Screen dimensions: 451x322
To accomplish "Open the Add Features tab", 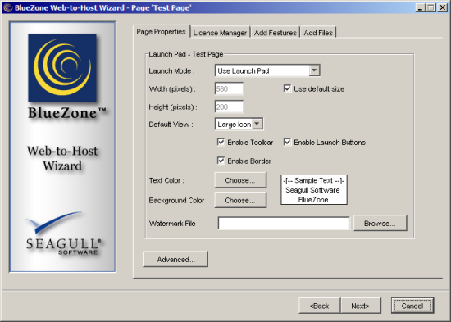I will (275, 33).
